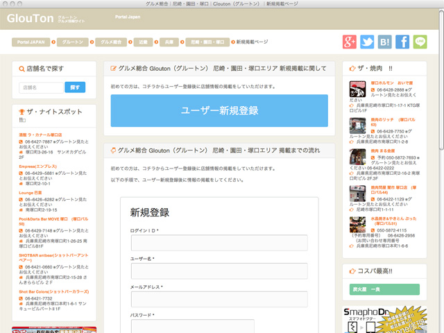Click the green 炭火屋 一良 button
The width and height of the screenshot is (444, 333).
384,289
